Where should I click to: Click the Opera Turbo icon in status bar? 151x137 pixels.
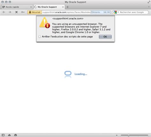[16, 135]
